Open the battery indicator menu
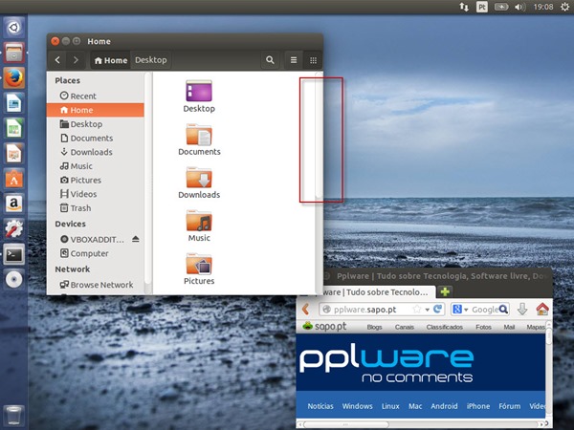 coord(501,7)
